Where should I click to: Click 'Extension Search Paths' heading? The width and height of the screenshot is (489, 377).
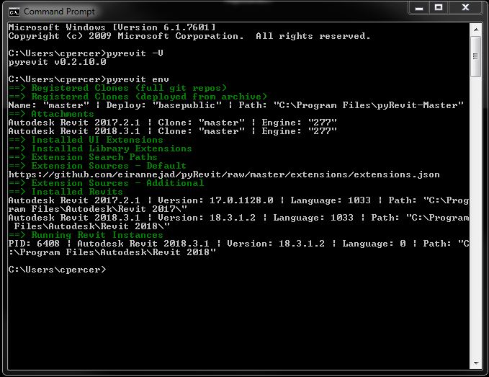[x=83, y=157]
